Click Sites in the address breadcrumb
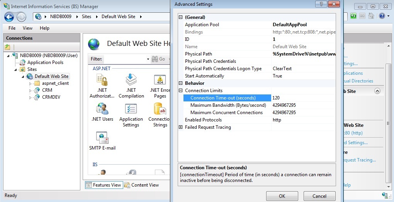Screen dimensions: 394x202 [x=86, y=17]
